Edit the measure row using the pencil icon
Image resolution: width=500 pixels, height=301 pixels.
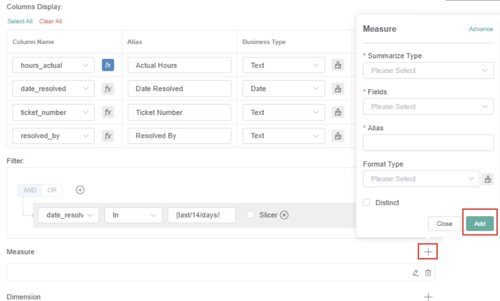416,273
